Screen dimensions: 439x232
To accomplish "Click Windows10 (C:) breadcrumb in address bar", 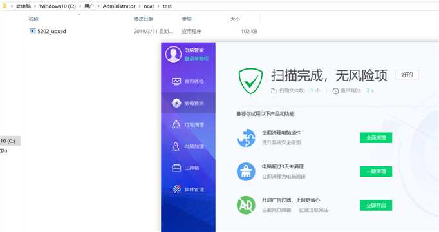I will [57, 6].
